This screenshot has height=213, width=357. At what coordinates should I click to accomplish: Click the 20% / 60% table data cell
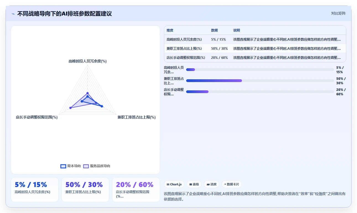(x=220, y=58)
